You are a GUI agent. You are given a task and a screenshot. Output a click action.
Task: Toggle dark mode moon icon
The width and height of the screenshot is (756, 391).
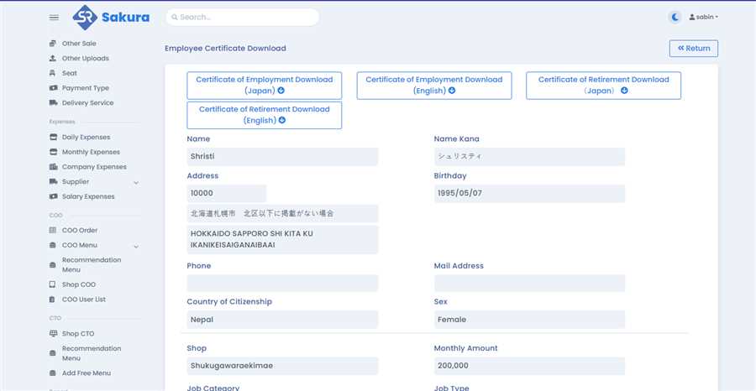pos(675,17)
